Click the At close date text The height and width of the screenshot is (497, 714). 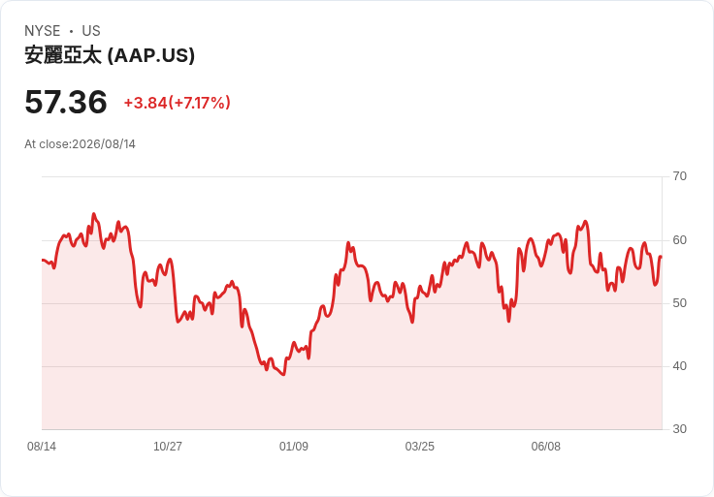[81, 144]
